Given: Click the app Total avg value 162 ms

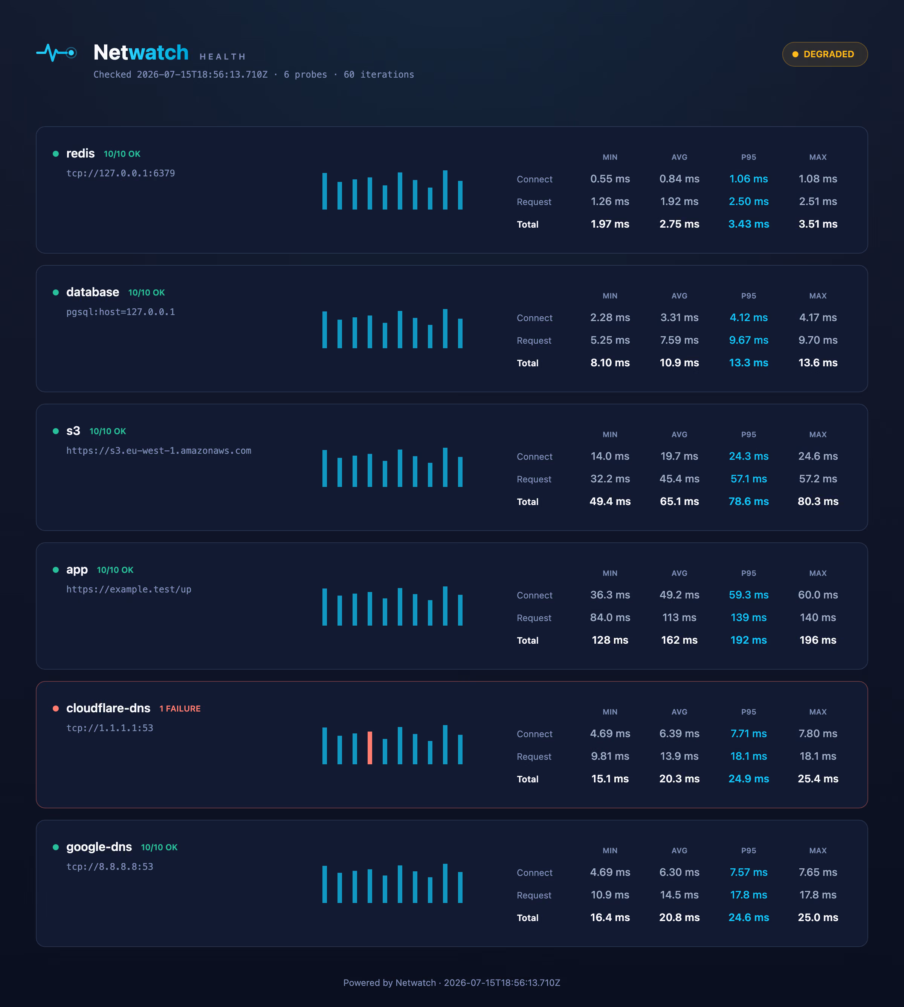Looking at the screenshot, I should pyautogui.click(x=680, y=640).
